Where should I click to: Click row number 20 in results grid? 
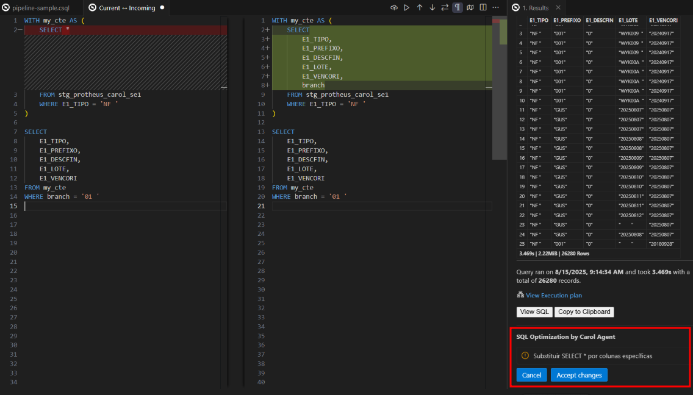coord(522,196)
